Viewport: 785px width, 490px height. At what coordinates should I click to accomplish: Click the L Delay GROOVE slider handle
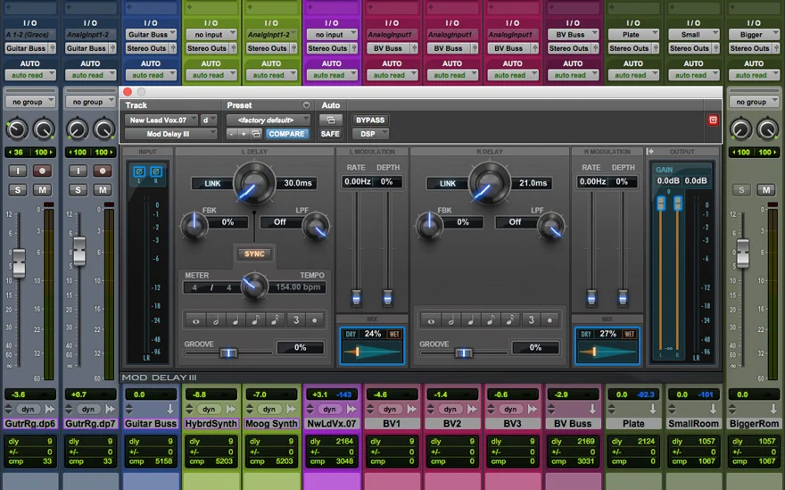(228, 353)
